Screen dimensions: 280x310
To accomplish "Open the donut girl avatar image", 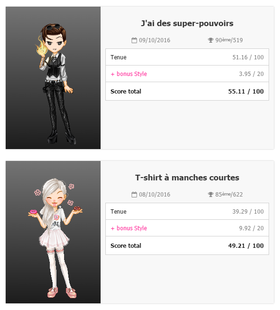I will [x=53, y=232].
